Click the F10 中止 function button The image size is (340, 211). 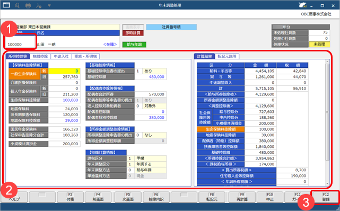pos(270,197)
